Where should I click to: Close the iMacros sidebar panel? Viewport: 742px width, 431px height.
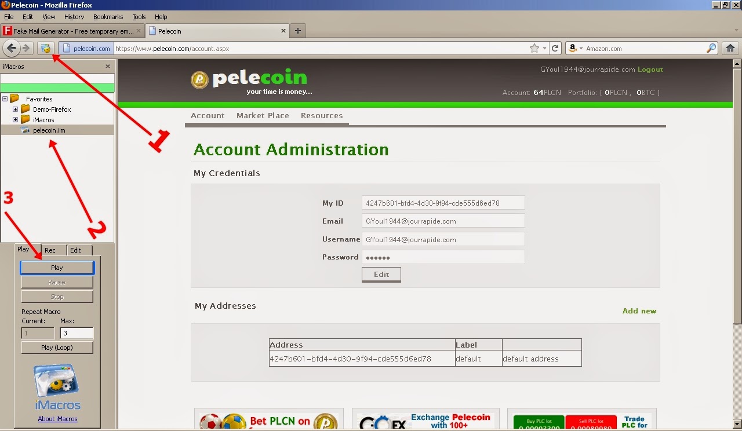pyautogui.click(x=108, y=67)
